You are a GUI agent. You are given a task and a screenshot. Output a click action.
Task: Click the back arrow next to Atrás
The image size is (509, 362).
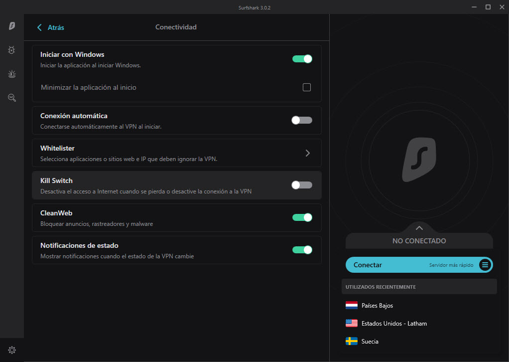39,27
